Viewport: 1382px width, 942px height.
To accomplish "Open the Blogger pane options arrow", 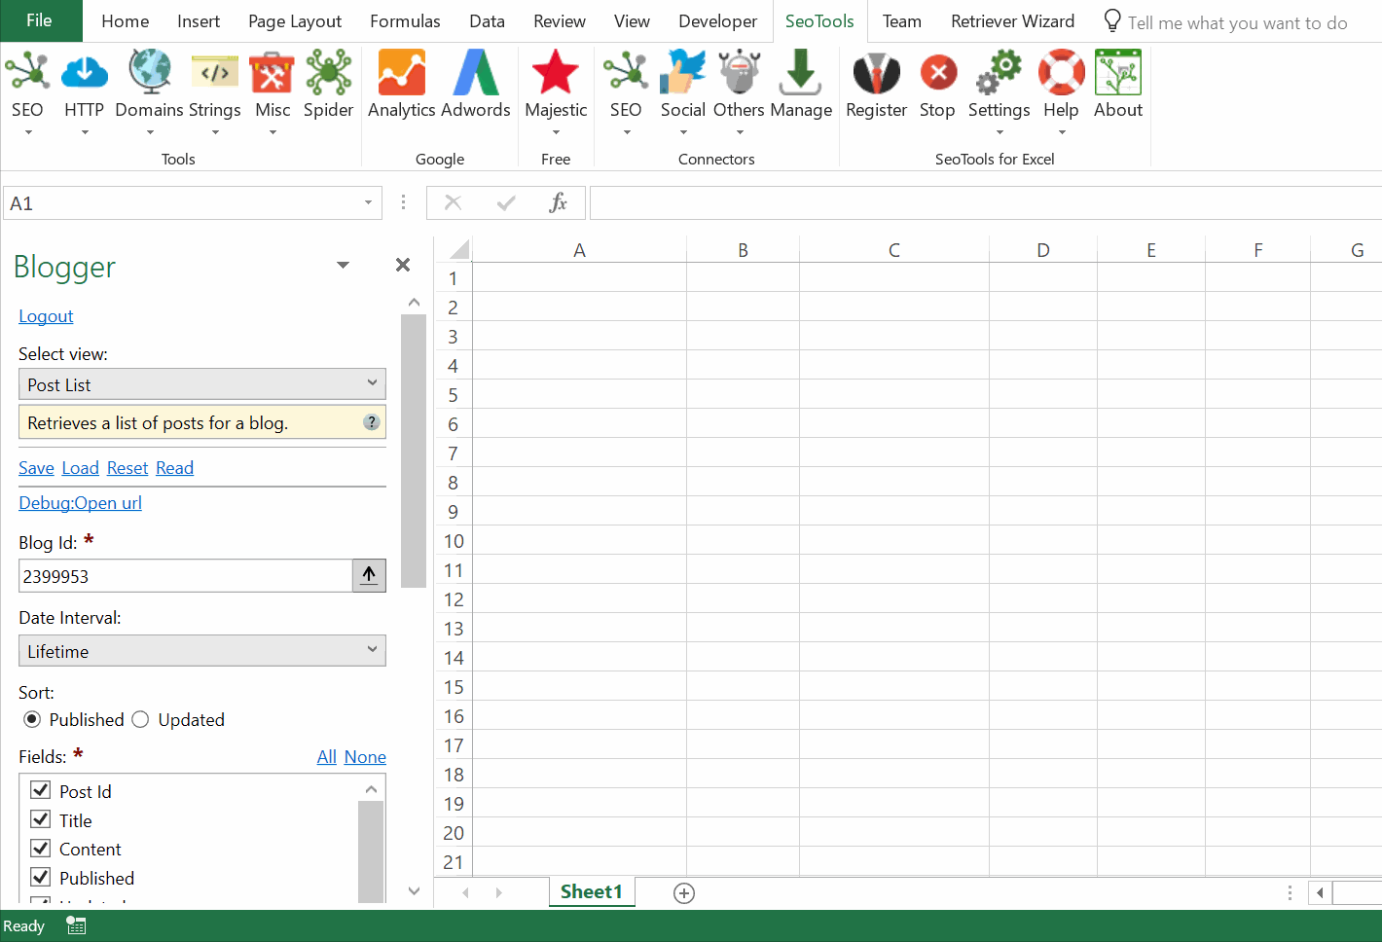I will click(x=343, y=265).
